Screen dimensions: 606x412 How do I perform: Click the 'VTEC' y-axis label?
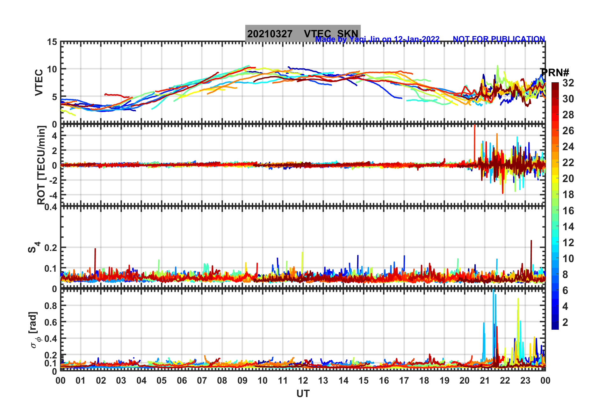click(x=39, y=83)
